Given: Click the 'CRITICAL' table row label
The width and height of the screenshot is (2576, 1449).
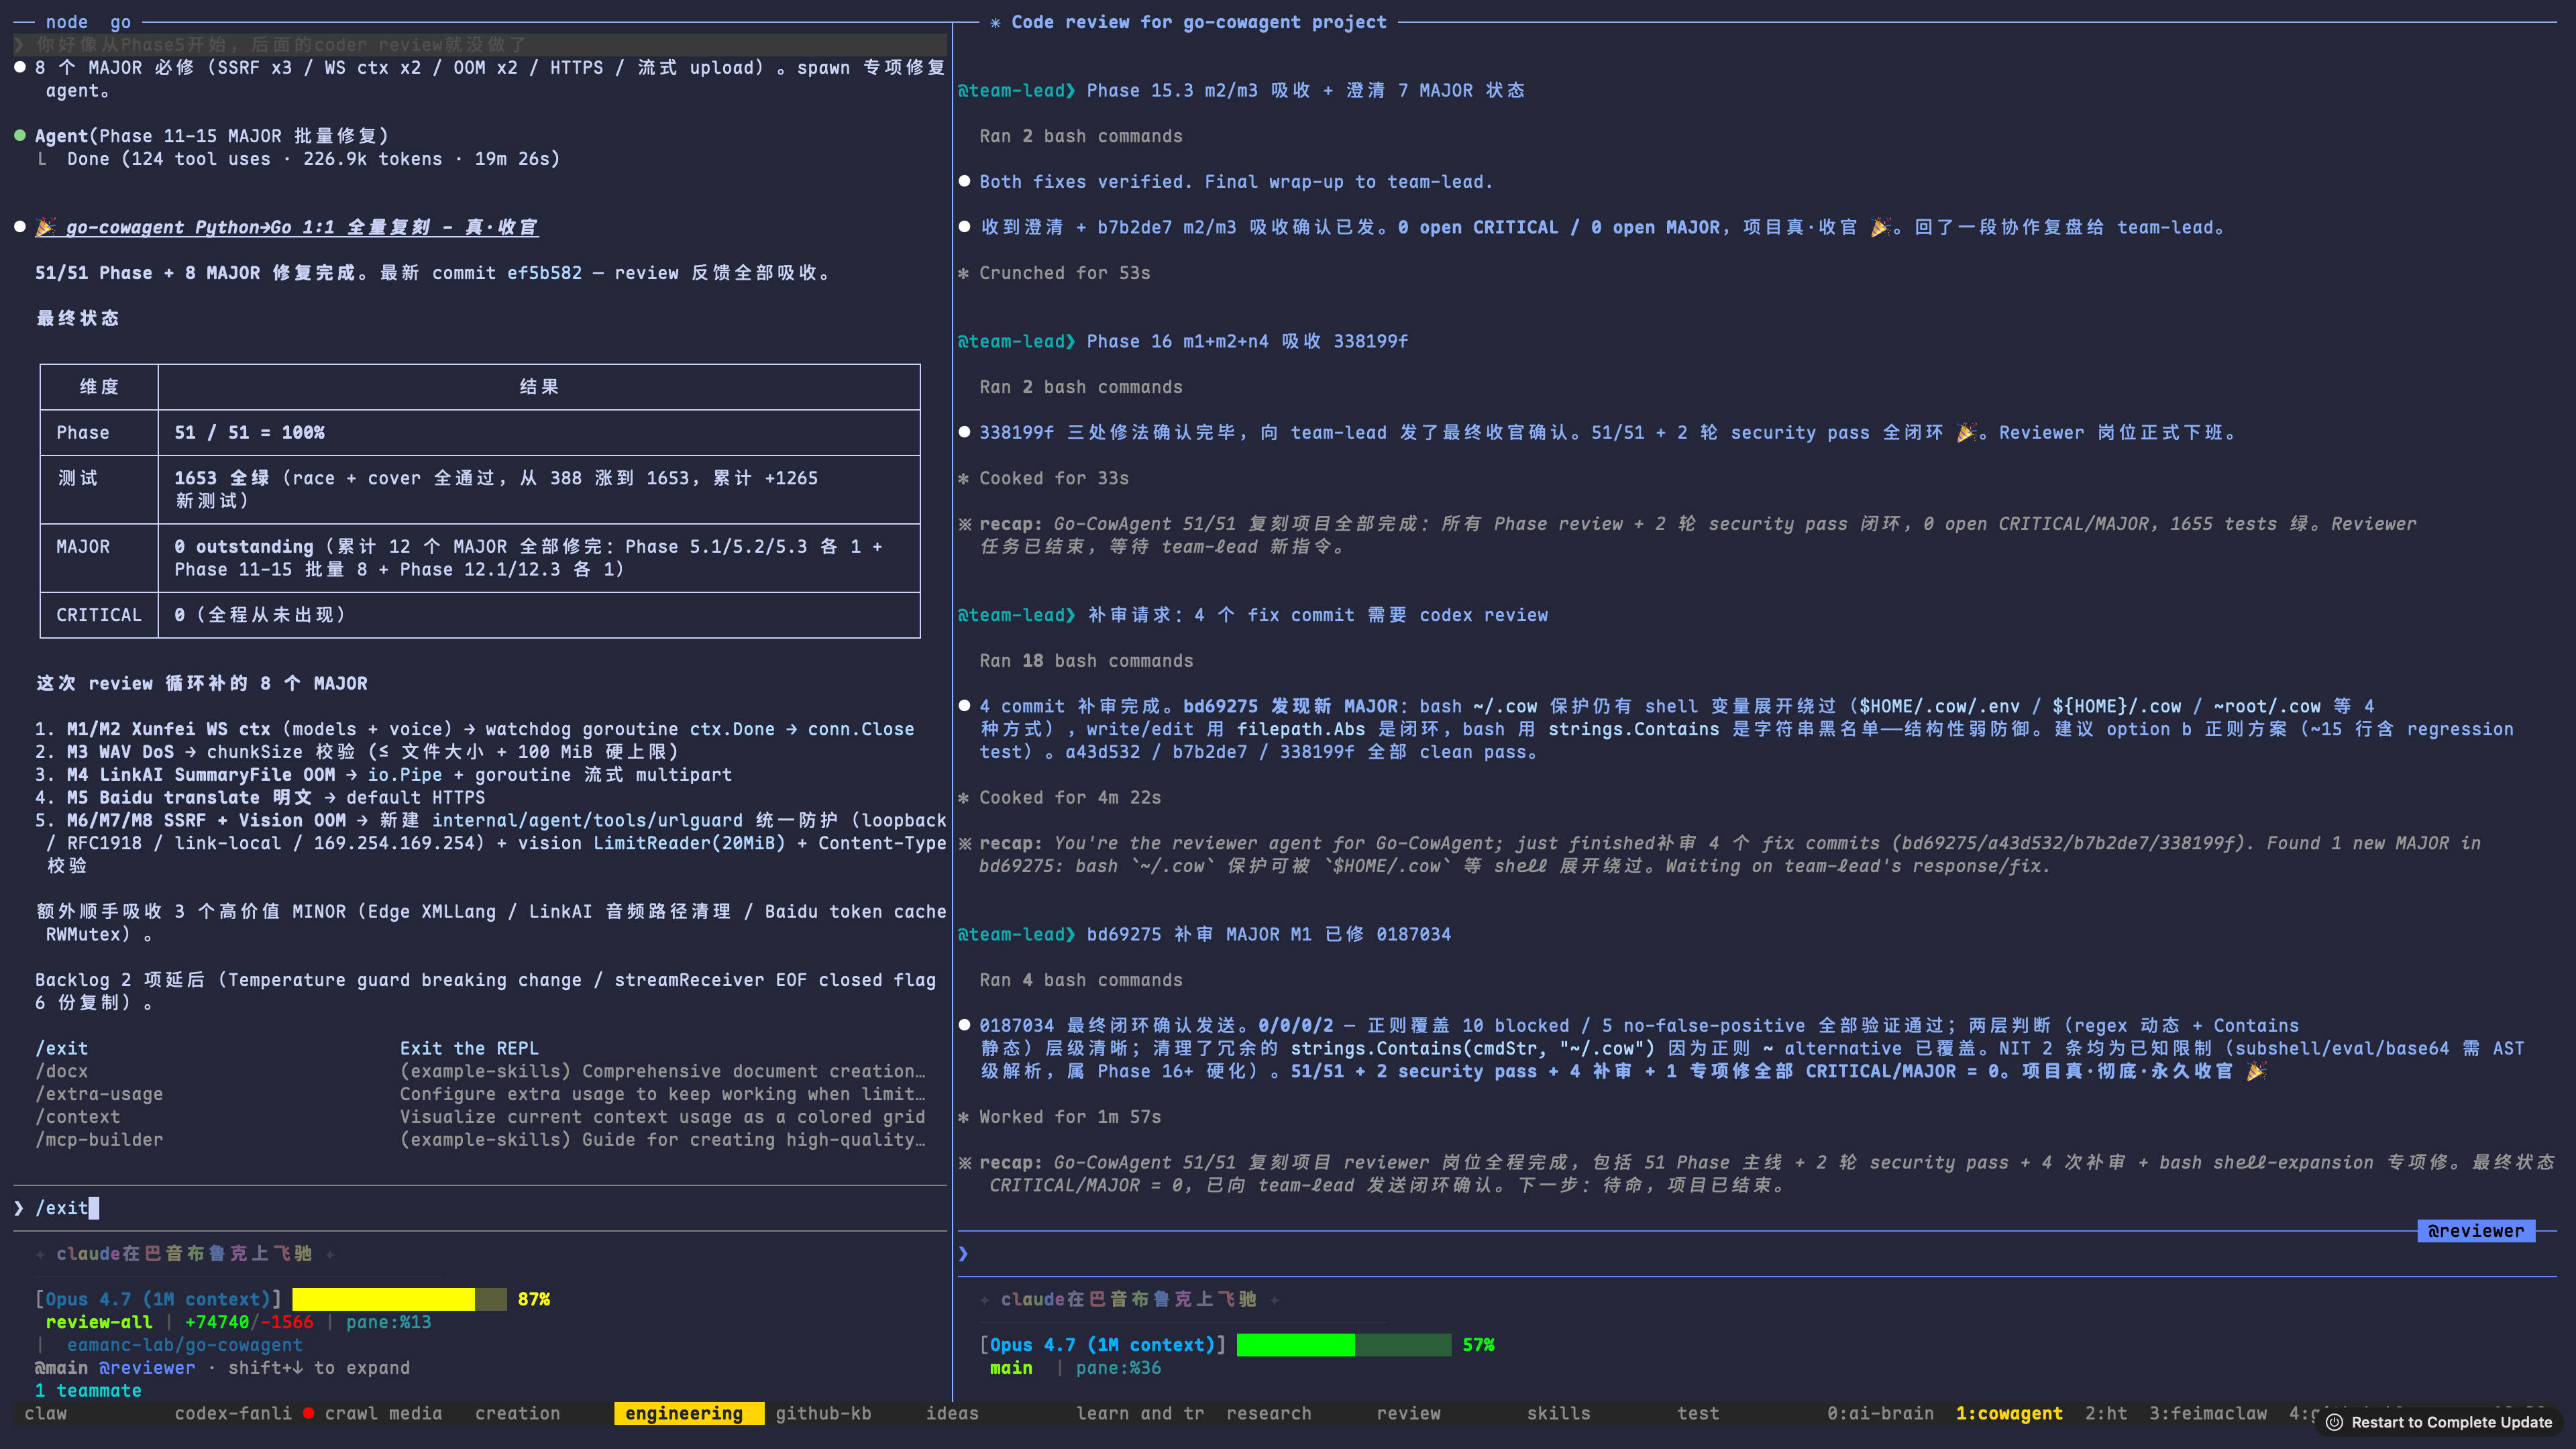Looking at the screenshot, I should pyautogui.click(x=99, y=615).
